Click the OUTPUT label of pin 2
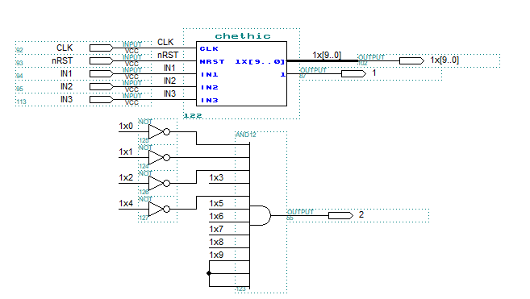The width and height of the screenshot is (530, 299). click(300, 212)
